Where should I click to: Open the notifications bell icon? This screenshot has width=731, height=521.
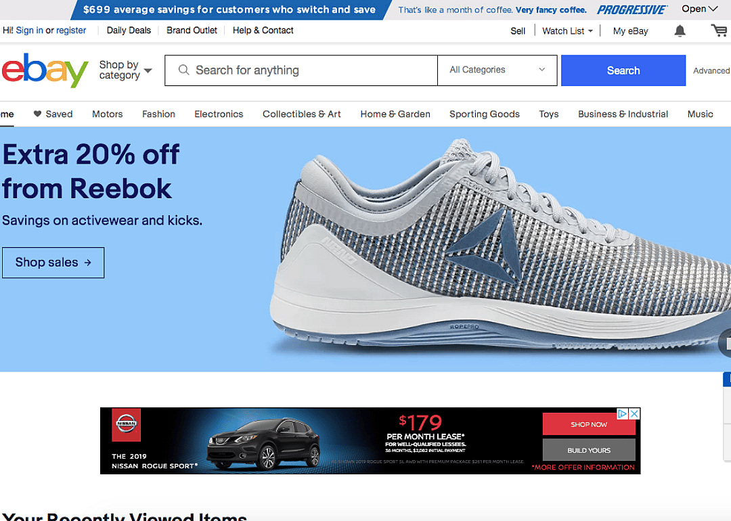[680, 31]
